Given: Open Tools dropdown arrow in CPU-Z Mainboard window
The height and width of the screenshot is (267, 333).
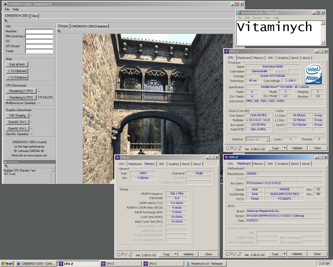Looking at the screenshot, I should pyautogui.click(x=284, y=254).
